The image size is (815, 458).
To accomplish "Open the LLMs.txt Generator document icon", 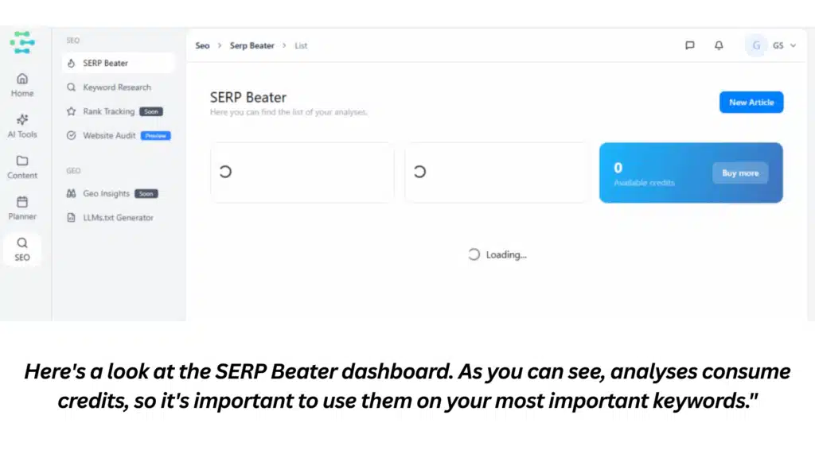I will pos(72,217).
